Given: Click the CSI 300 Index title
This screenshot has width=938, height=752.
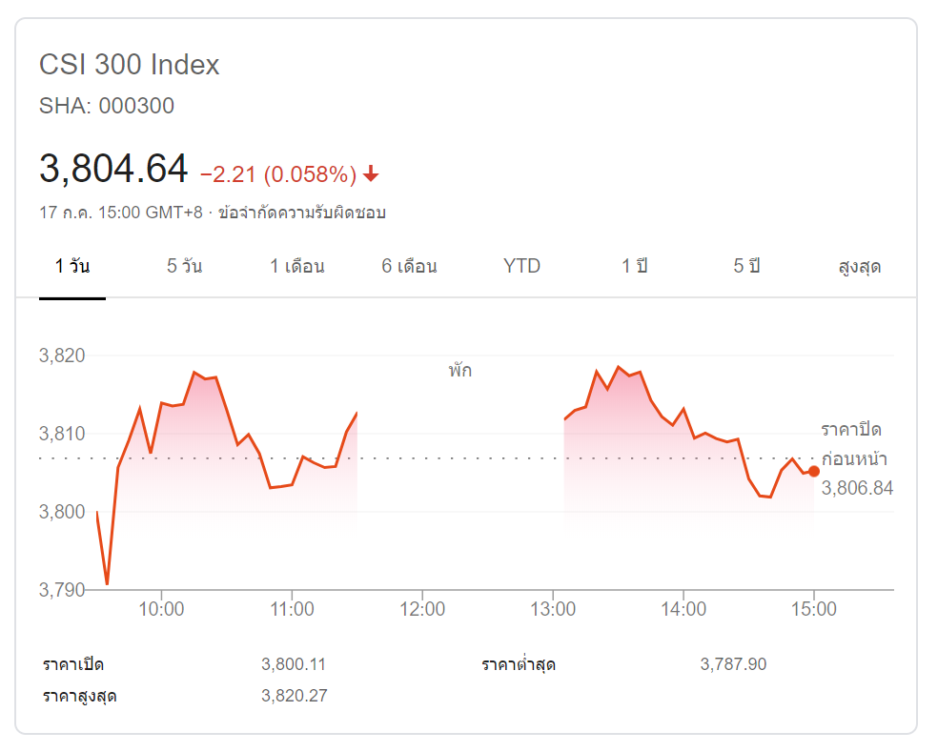Looking at the screenshot, I should (129, 65).
